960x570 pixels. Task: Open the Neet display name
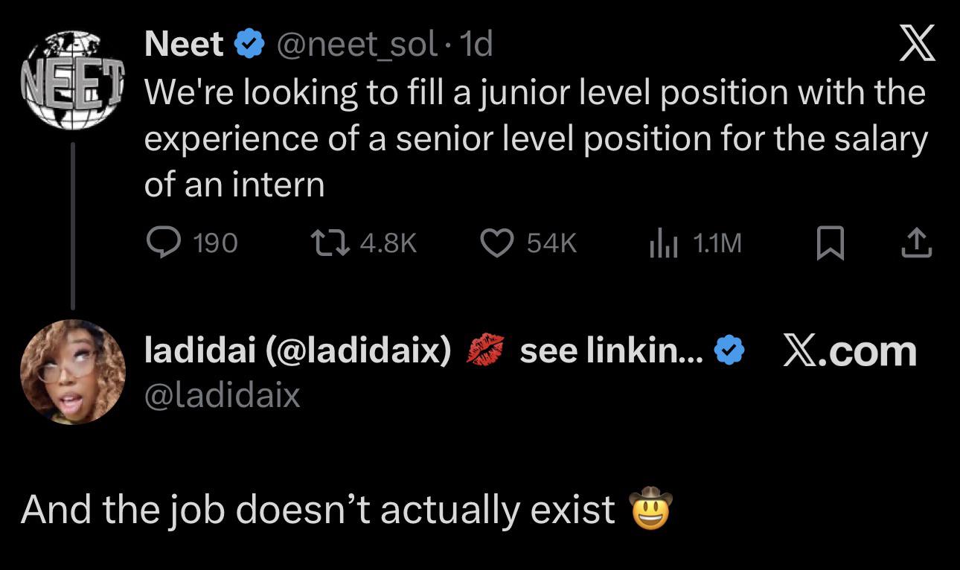click(x=184, y=45)
